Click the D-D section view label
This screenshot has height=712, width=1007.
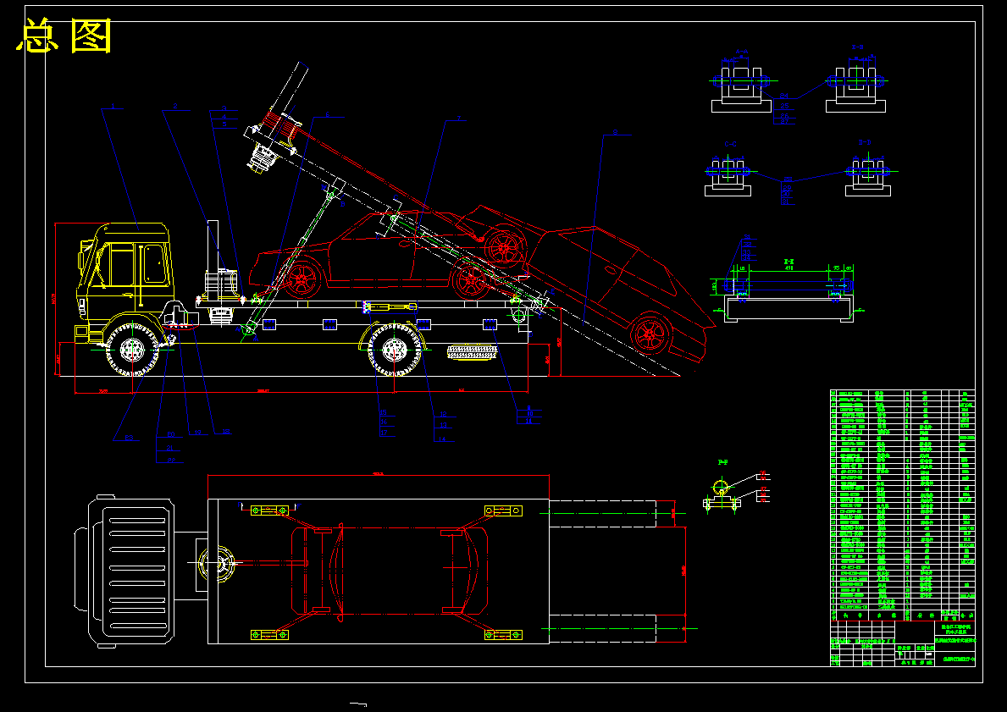tap(865, 142)
